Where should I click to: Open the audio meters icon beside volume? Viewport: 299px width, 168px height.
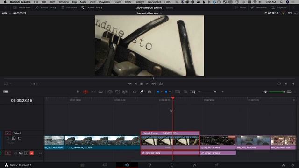click(x=289, y=91)
